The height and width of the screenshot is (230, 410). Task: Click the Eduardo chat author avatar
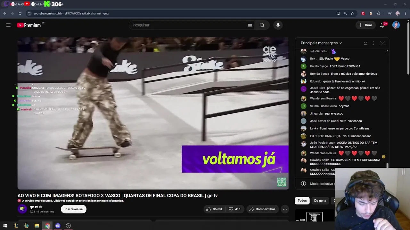click(303, 81)
